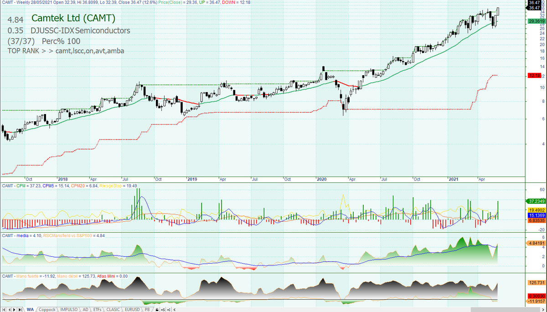The image size is (547, 312).
Task: Click the 125.731 Mano débil value label
Action: pyautogui.click(x=537, y=283)
